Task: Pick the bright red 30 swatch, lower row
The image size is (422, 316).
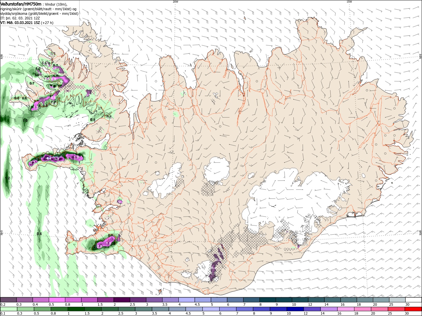Action: click(x=413, y=309)
